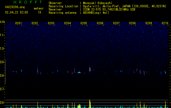Select Ogata-vill. Akita-Pref. JAPAN coordinates text
The width and height of the screenshot is (171, 108).
click(x=125, y=6)
